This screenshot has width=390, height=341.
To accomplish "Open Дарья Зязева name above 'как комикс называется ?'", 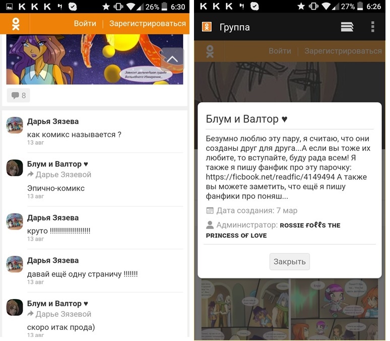I will [x=53, y=121].
